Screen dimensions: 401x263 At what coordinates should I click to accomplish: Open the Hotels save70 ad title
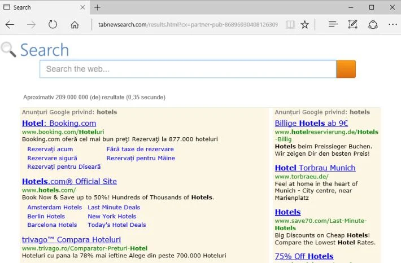(287, 212)
